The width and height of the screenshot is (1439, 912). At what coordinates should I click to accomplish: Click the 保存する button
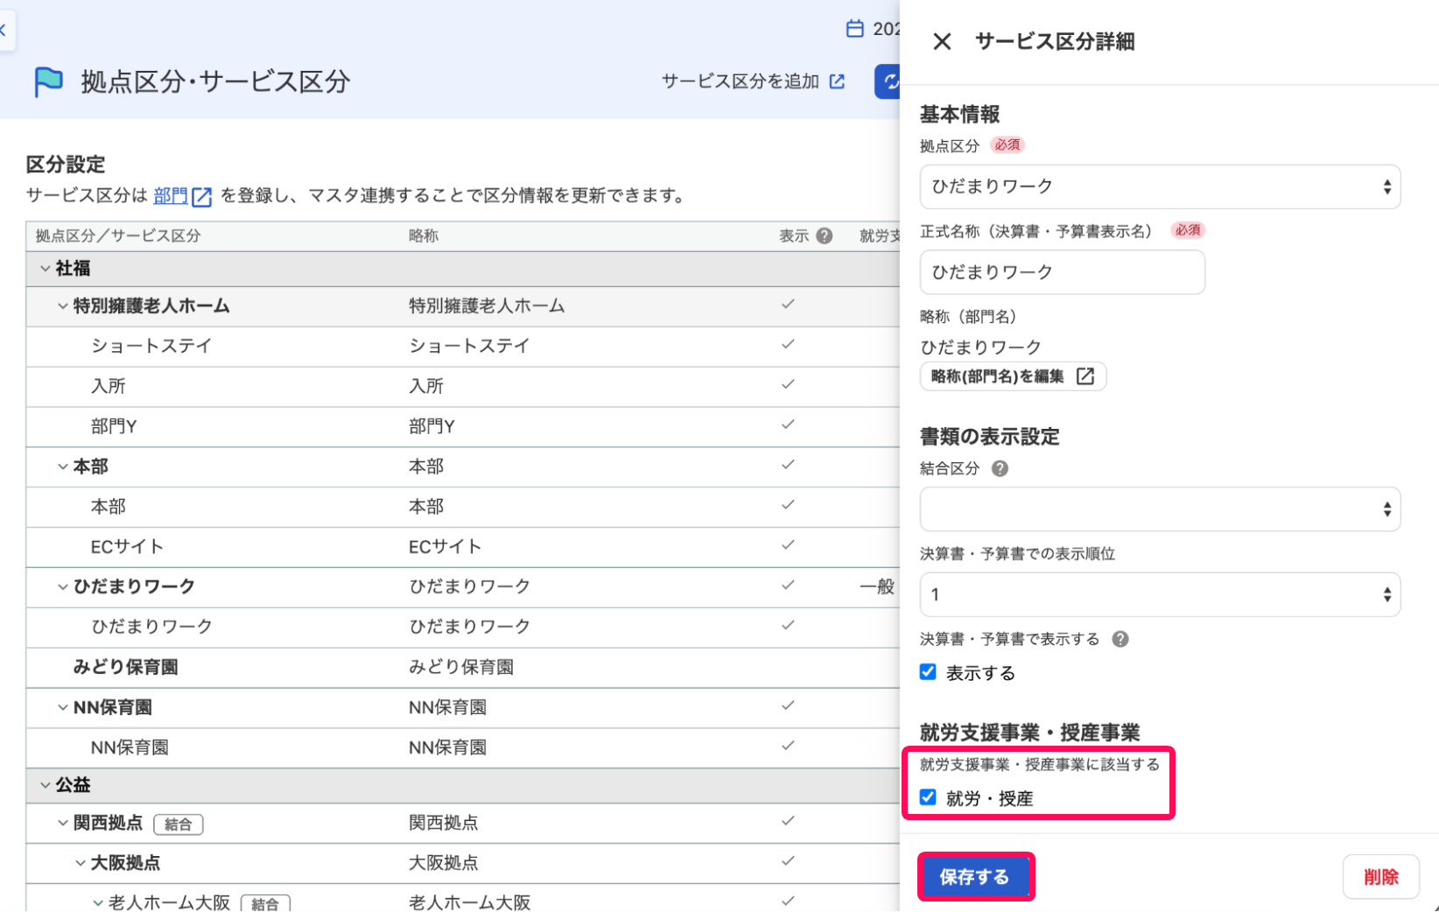975,877
